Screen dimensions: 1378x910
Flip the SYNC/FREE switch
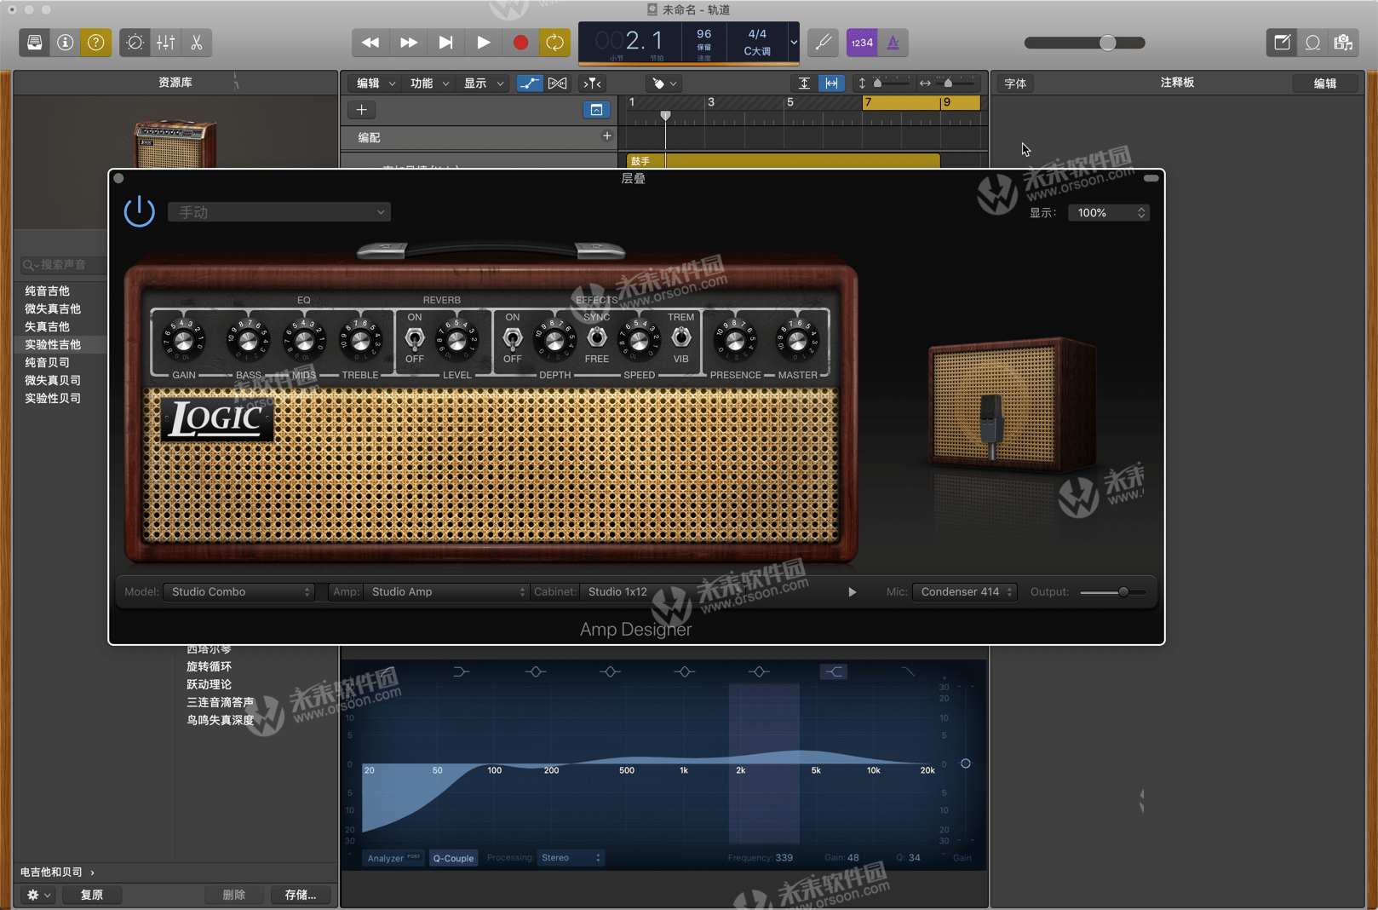597,337
